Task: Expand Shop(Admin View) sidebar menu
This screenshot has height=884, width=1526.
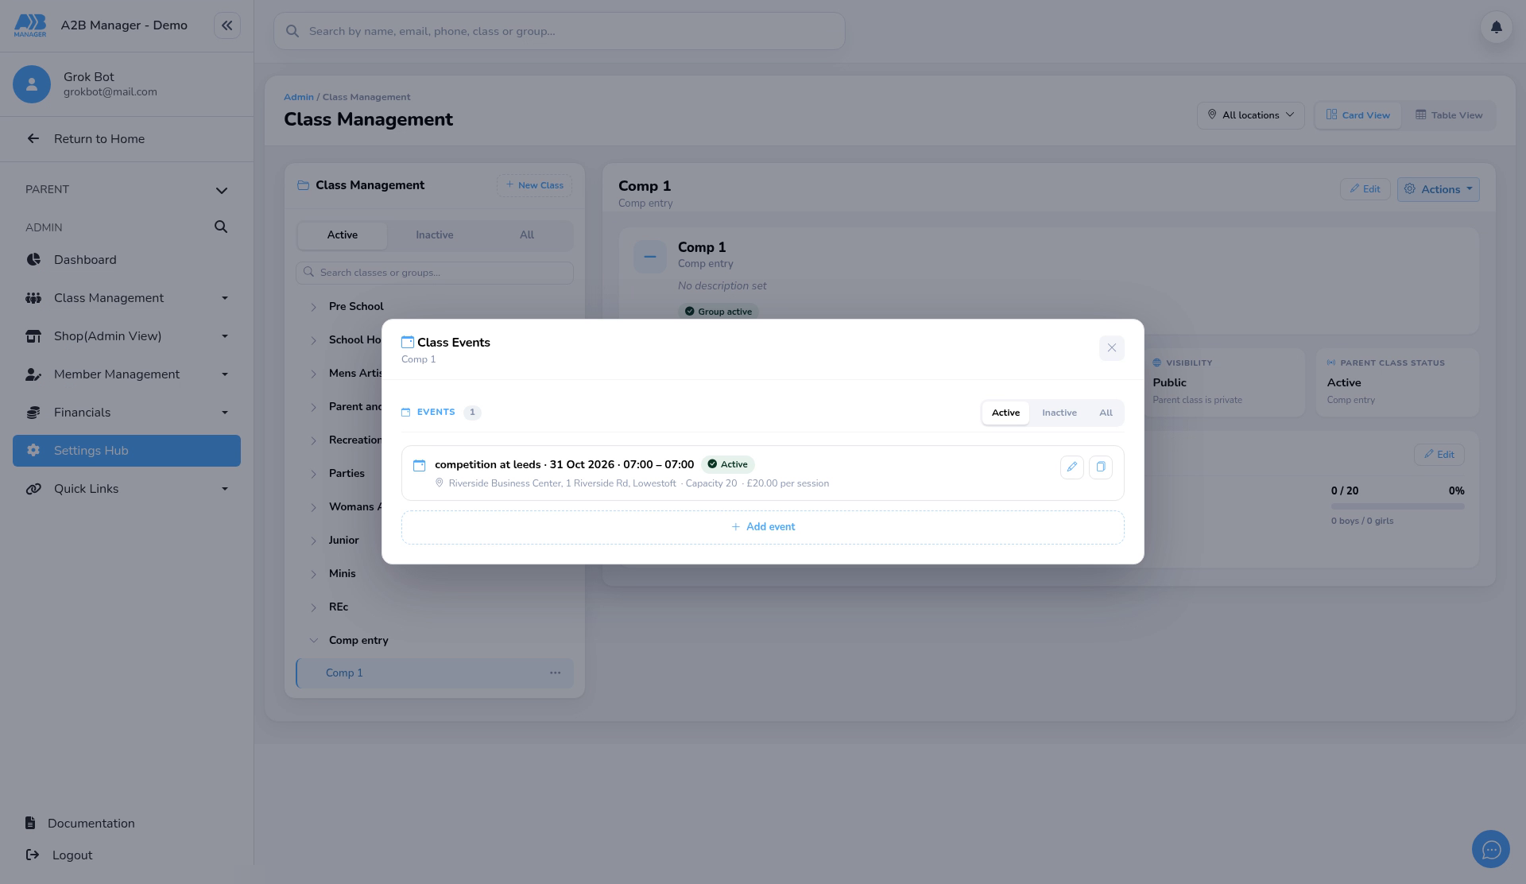Action: 126,336
